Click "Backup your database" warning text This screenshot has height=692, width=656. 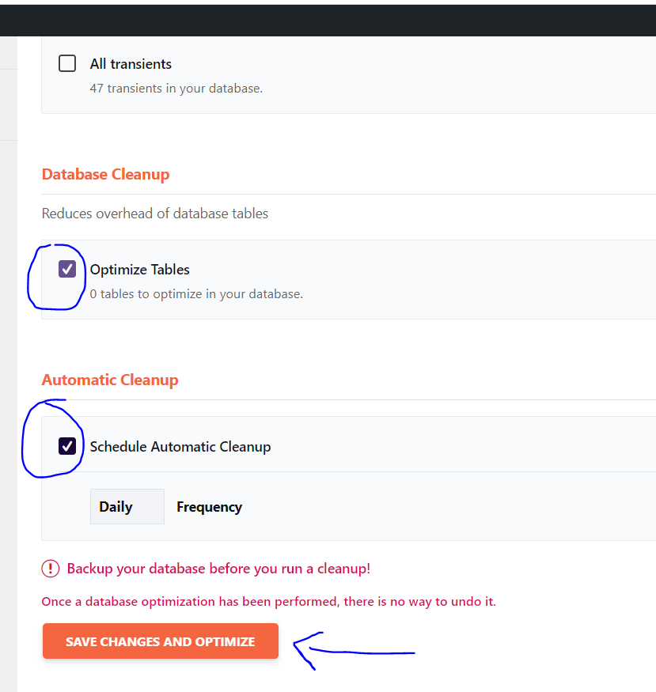[x=218, y=569]
